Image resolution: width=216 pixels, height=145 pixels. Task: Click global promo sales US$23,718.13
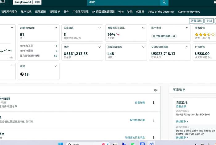point(163,54)
